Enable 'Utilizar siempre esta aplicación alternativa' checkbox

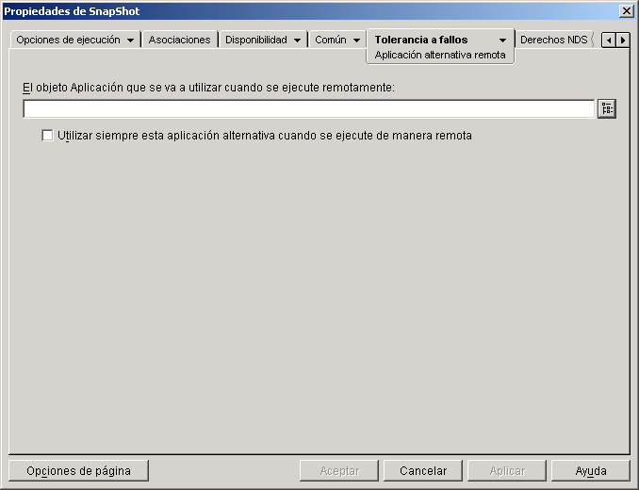tap(48, 136)
